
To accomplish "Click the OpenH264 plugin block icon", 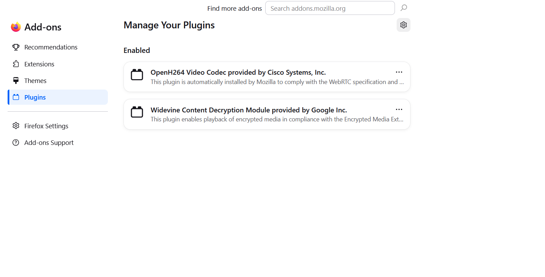I will click(137, 74).
